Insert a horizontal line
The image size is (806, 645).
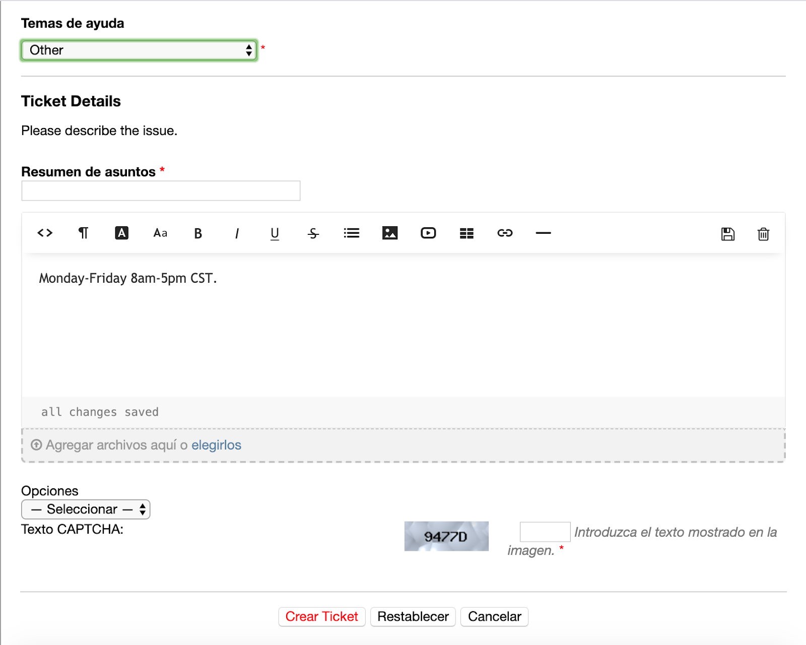click(x=543, y=233)
